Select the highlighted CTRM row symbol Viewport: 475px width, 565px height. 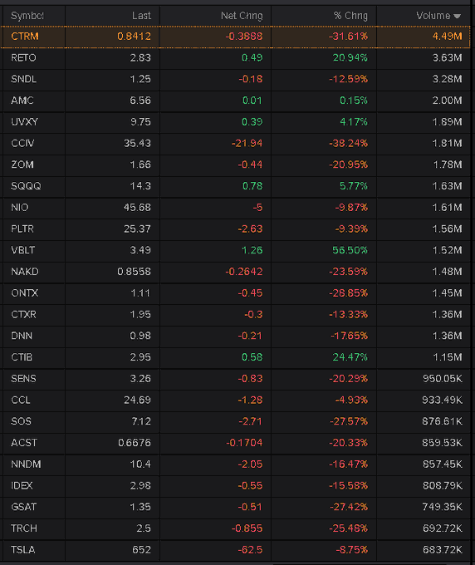[24, 37]
